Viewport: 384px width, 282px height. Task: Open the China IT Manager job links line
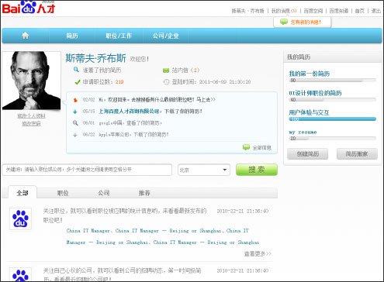pyautogui.click(x=163, y=236)
